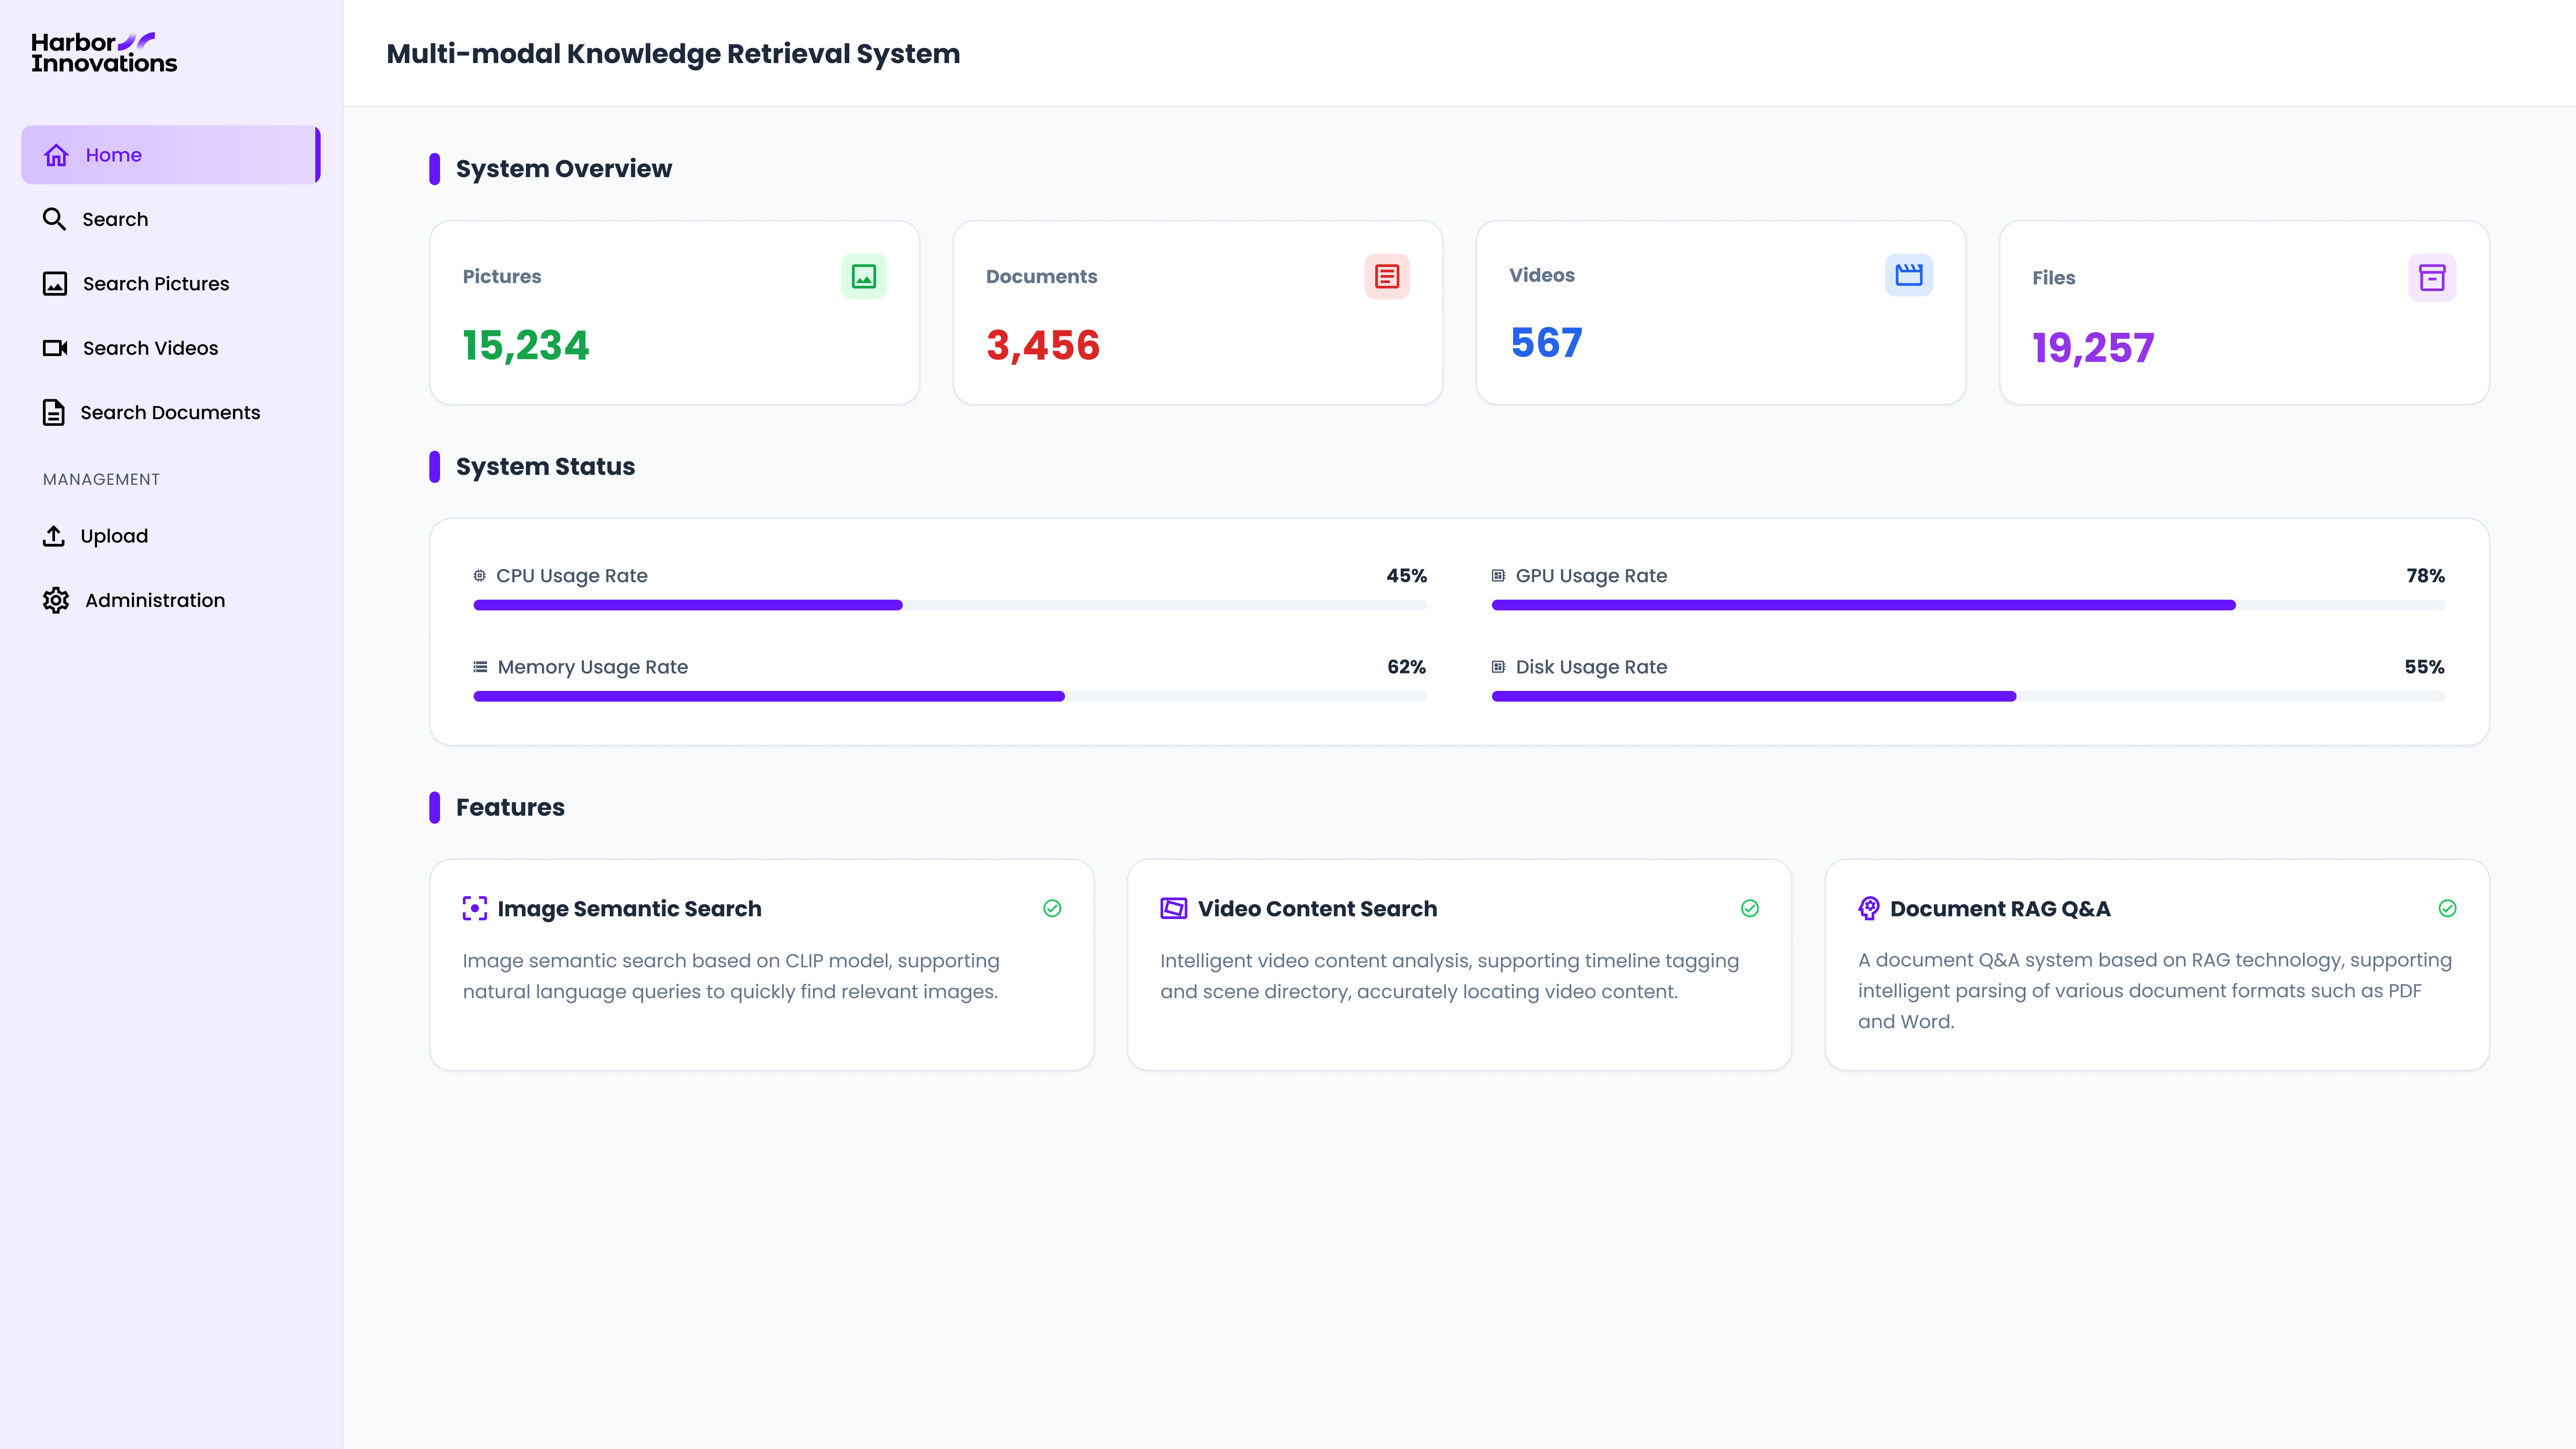Click the Search Documents file icon
Image resolution: width=2576 pixels, height=1449 pixels.
(54, 412)
